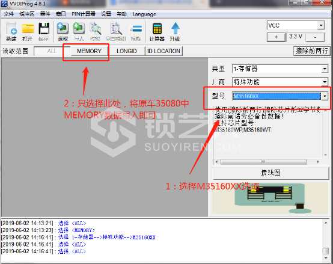Click the 接线图 wiring diagram button
Viewport: 333px width, 264px height.
point(270,173)
